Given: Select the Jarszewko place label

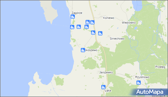Looking at the screenshot, I should pyautogui.click(x=106, y=72).
